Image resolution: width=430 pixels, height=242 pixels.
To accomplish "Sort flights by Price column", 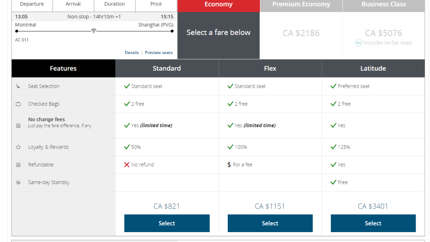I will (x=156, y=5).
